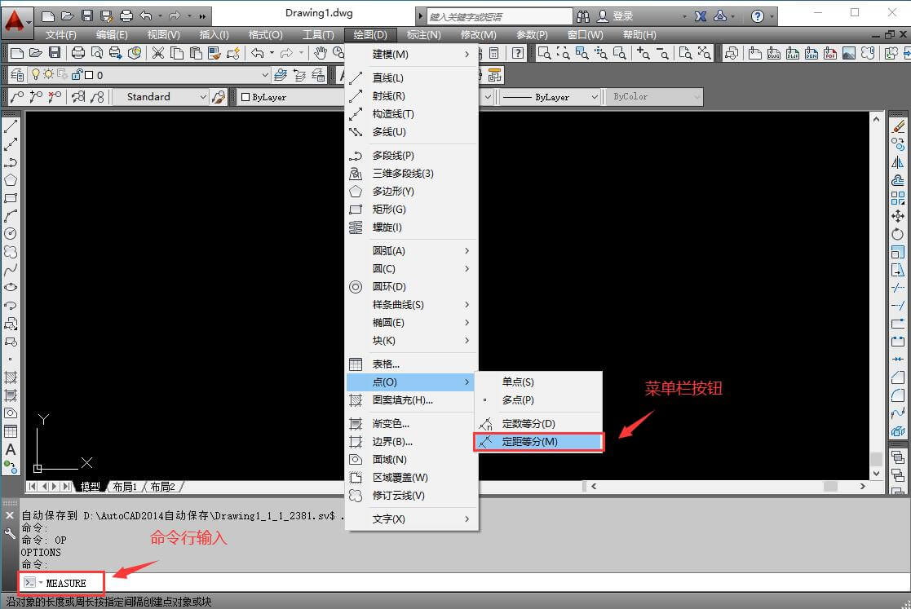
Task: Click in the keyword search field
Action: point(500,16)
